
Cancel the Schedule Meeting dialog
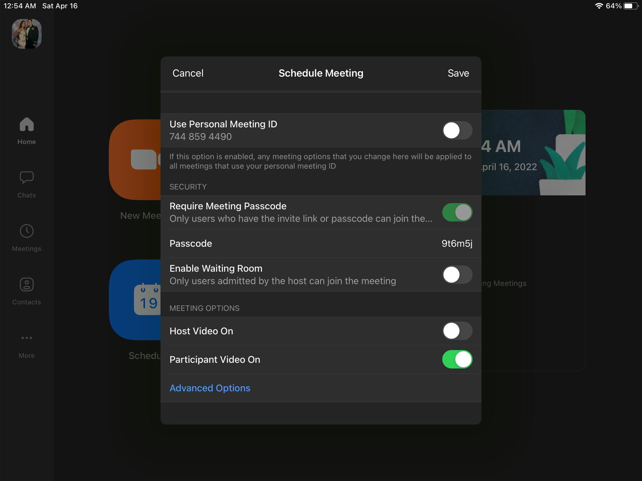[x=188, y=73]
